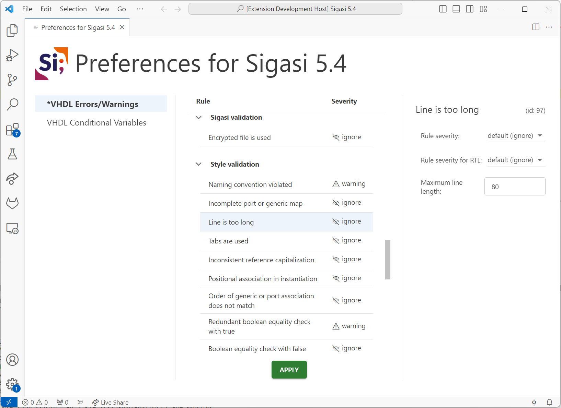Open the Search view
The height and width of the screenshot is (408, 561).
[x=12, y=105]
